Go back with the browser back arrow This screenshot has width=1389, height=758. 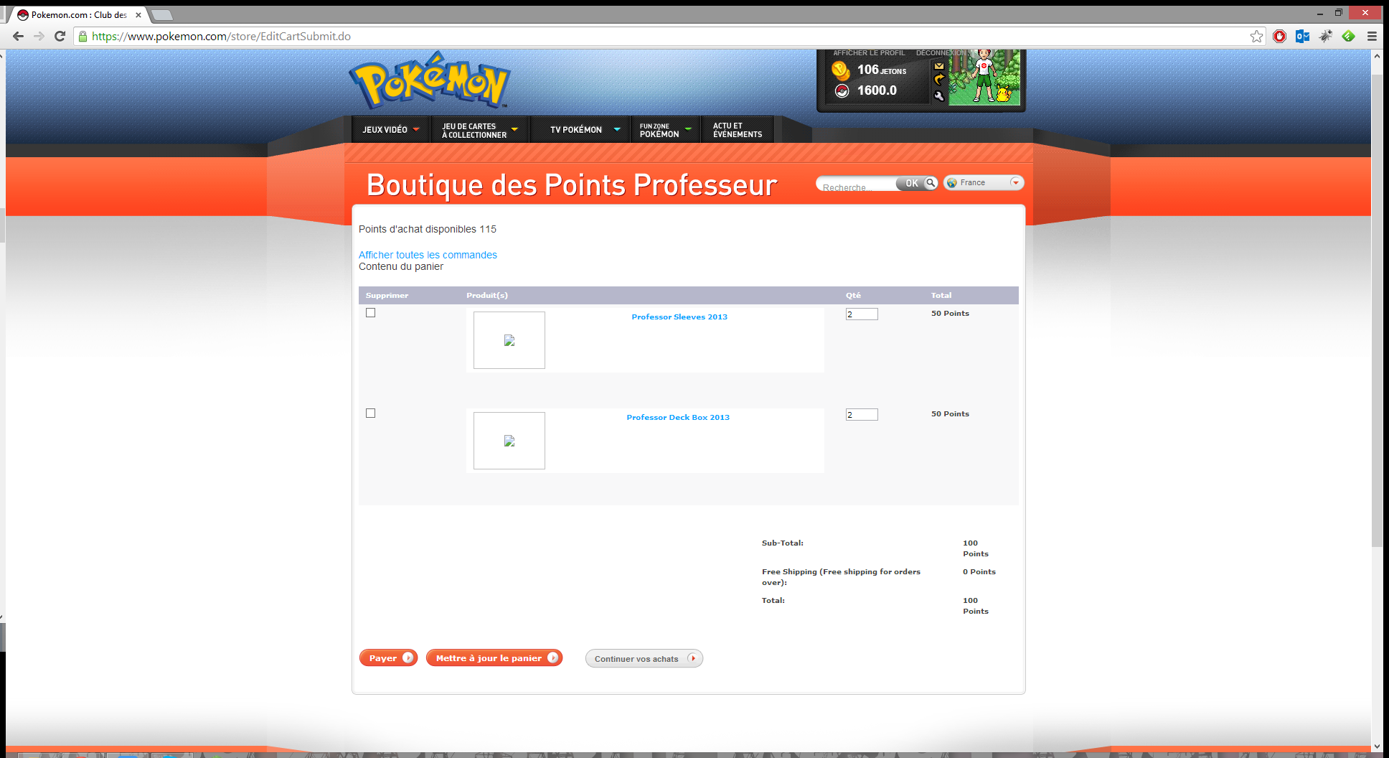point(19,36)
